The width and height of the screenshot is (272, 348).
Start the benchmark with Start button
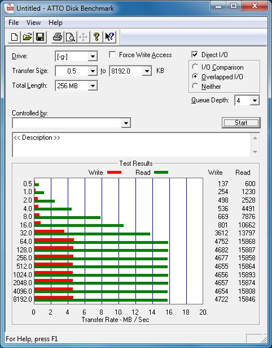241,123
